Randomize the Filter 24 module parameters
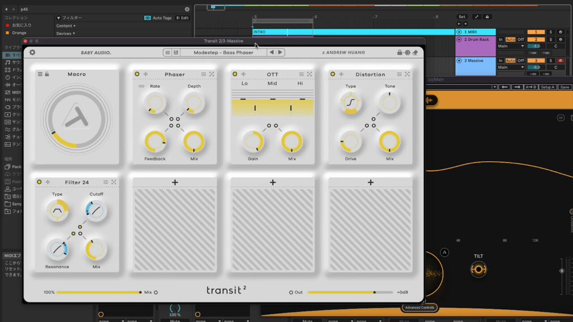573x322 pixels. click(x=114, y=182)
